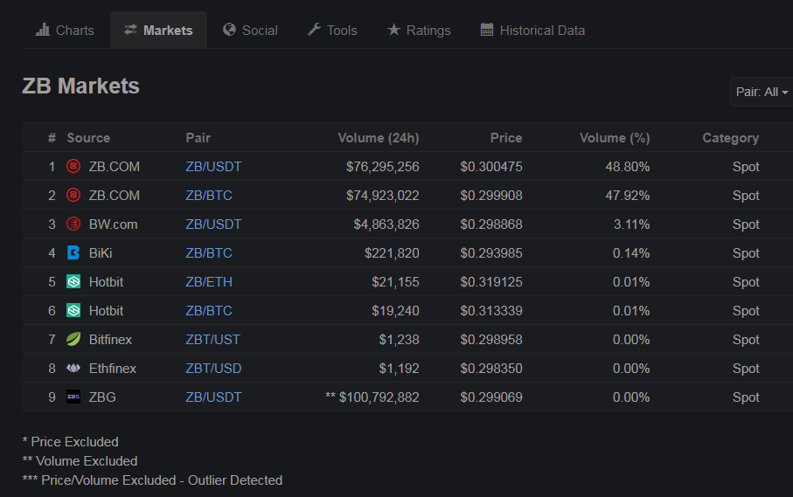Switch to the Charts tab

pyautogui.click(x=65, y=31)
